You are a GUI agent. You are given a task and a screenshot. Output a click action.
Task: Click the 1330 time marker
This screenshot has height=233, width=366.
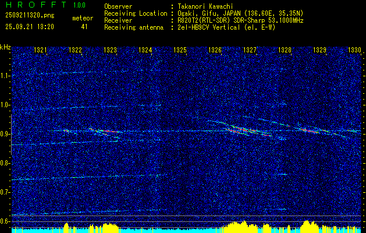354,50
